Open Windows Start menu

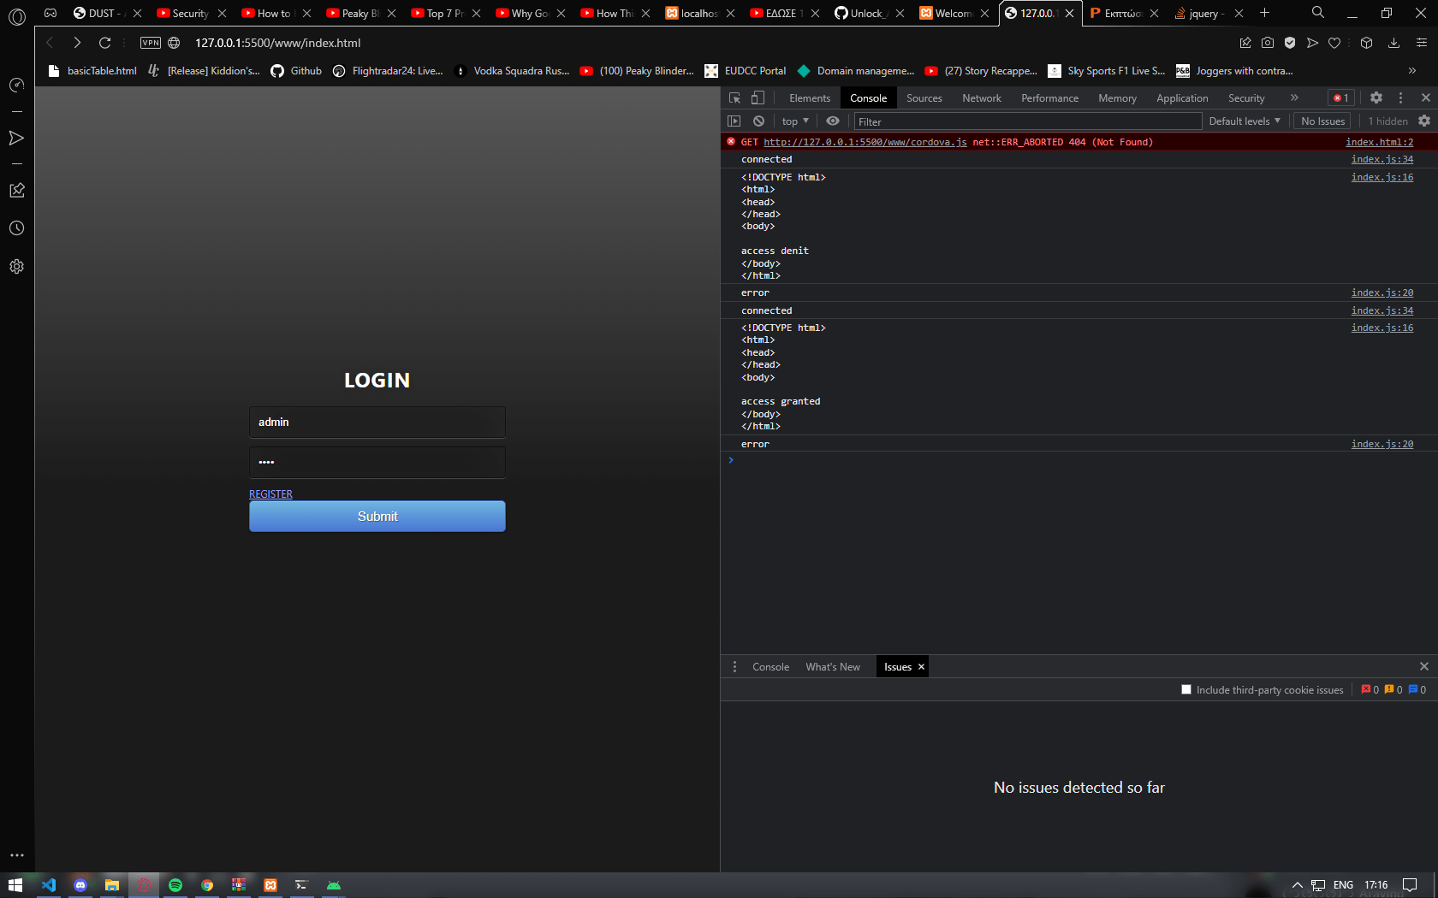click(15, 885)
